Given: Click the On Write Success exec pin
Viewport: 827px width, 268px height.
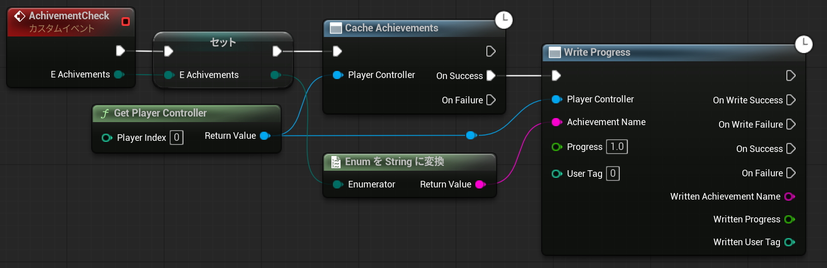Looking at the screenshot, I should point(791,100).
